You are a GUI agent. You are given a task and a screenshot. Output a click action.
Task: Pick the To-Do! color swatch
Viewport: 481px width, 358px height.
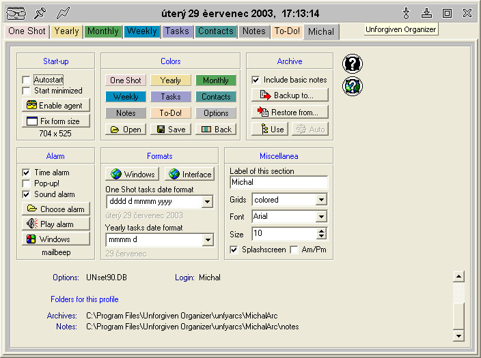(171, 113)
